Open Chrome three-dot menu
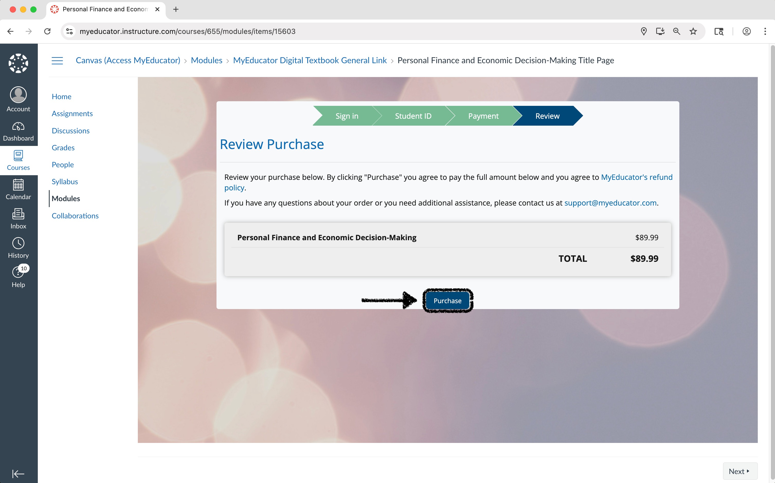Screen dimensions: 775x483 pyautogui.click(x=765, y=31)
